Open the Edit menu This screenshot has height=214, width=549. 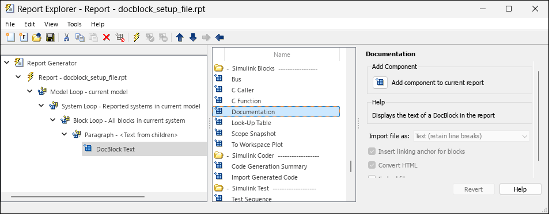[x=29, y=24]
